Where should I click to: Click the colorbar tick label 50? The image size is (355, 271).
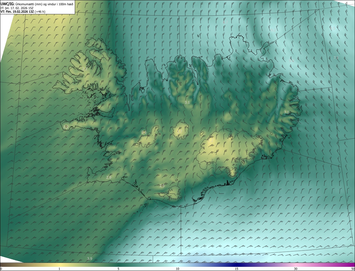(x=353, y=269)
